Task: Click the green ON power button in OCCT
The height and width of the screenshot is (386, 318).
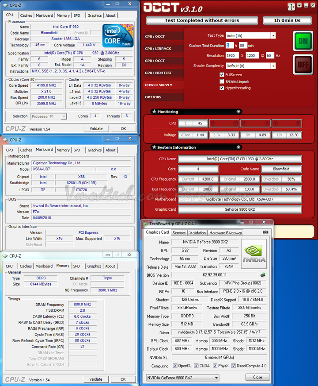Action: (303, 41)
